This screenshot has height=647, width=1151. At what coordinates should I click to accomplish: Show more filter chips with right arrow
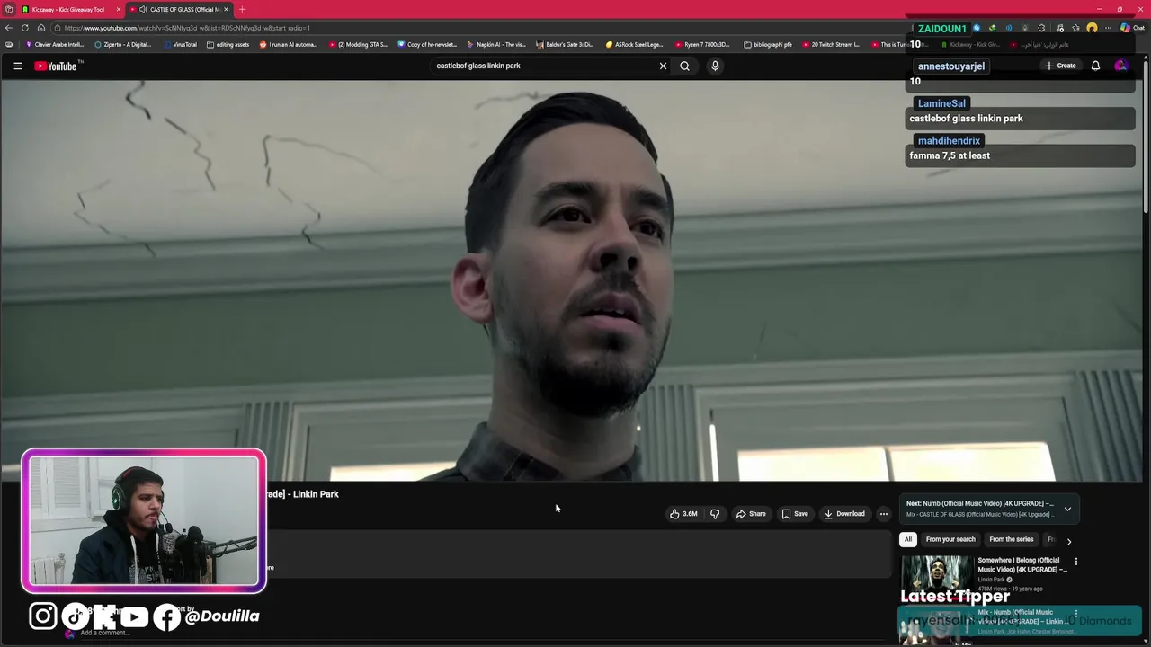(1068, 541)
